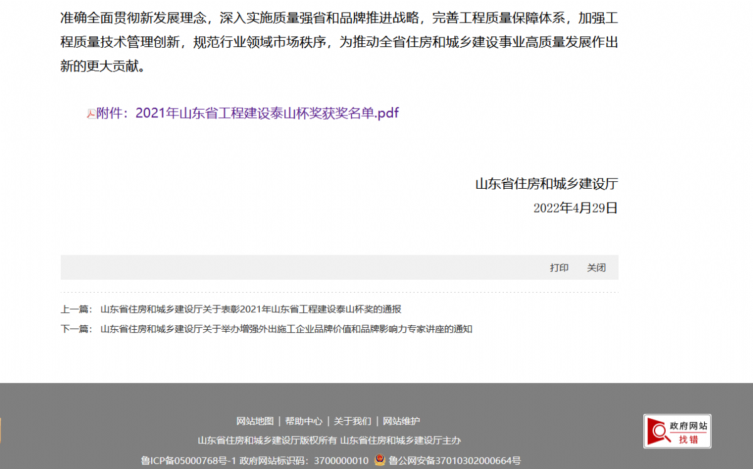Click the 山东省住房和城乡建设厅 signature line
Image resolution: width=753 pixels, height=469 pixels.
pyautogui.click(x=547, y=184)
